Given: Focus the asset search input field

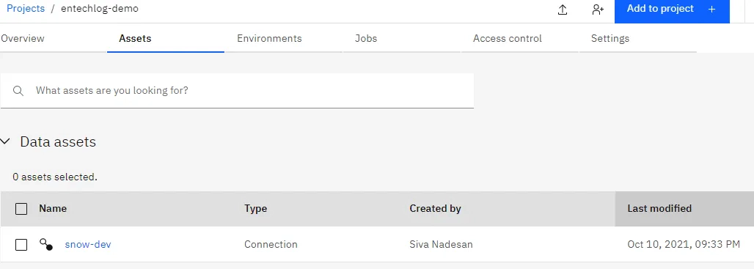Looking at the screenshot, I should (x=237, y=91).
